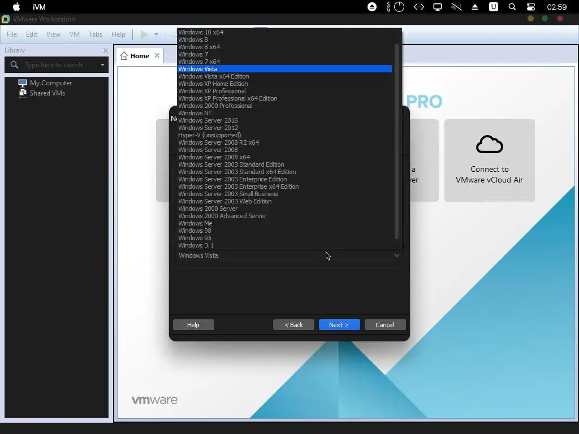
Task: Close the Library panel
Action: pos(106,50)
